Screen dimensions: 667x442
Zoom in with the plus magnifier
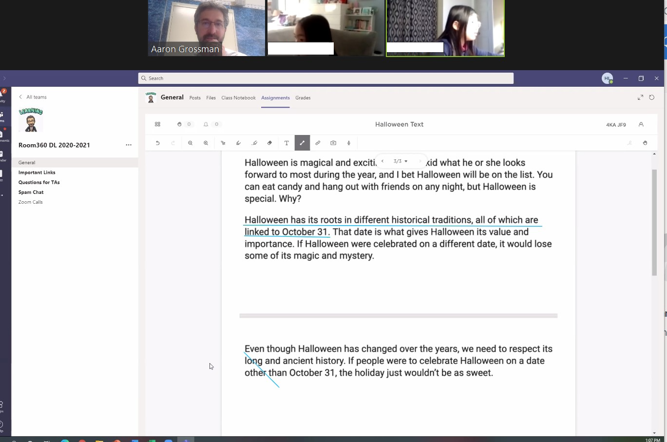[206, 143]
